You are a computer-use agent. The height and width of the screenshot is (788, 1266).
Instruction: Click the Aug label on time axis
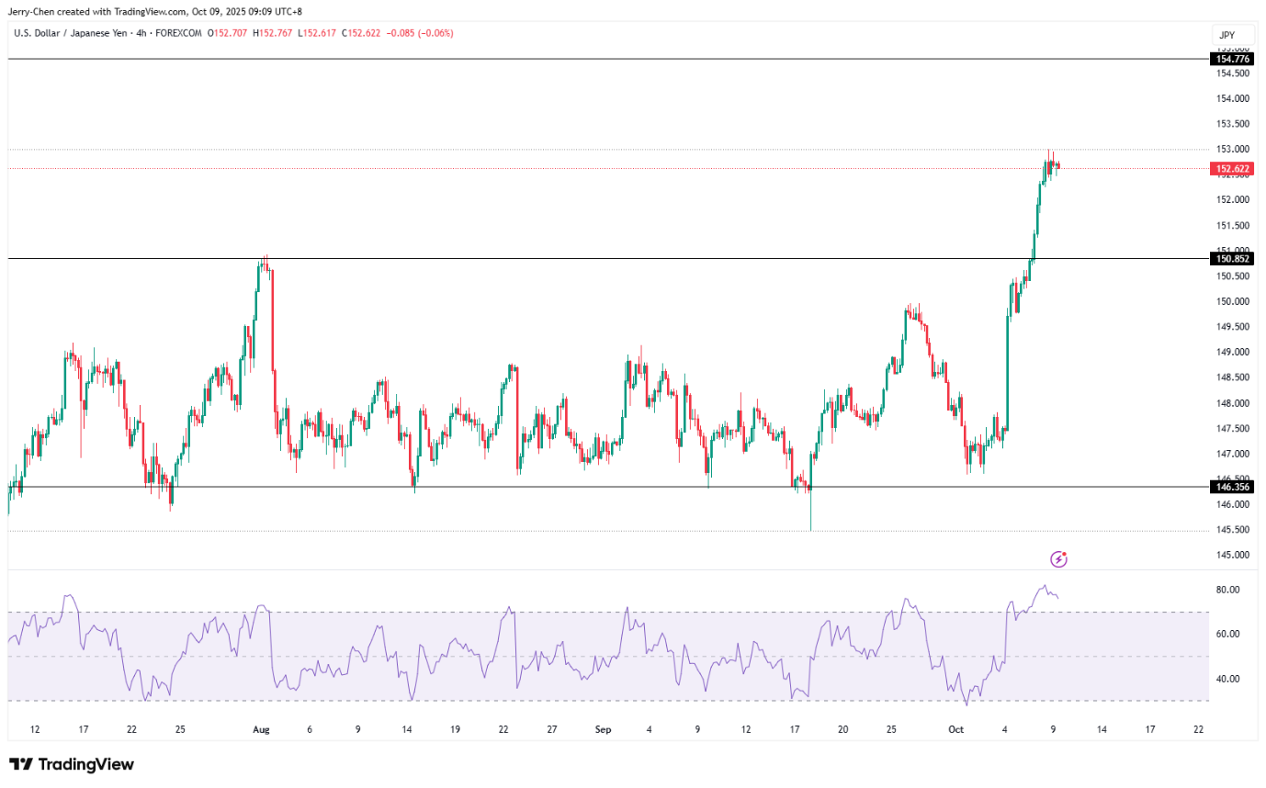[x=261, y=729]
